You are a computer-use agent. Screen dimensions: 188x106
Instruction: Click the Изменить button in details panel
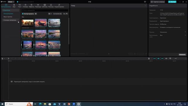tap(182, 55)
